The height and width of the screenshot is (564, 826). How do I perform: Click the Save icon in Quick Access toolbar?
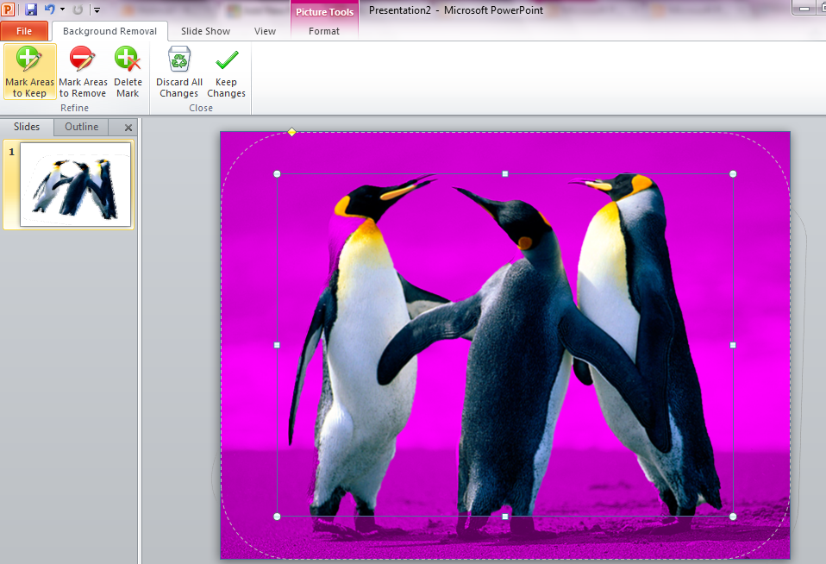31,9
